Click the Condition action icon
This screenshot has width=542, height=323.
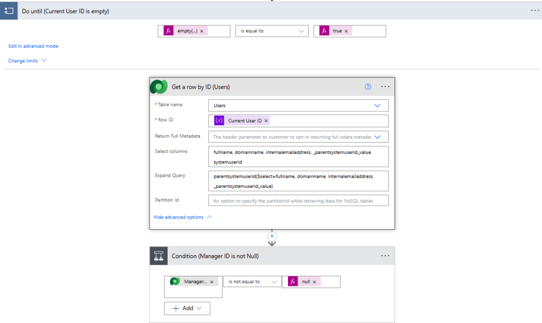(159, 256)
